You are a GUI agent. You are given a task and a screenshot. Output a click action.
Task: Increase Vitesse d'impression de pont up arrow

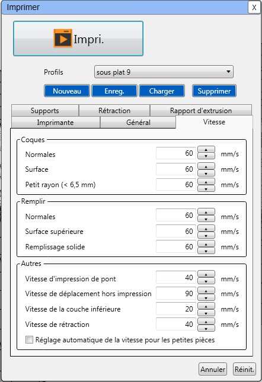coord(206,274)
